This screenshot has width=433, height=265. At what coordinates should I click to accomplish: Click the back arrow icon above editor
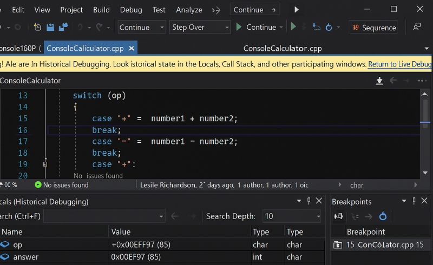pos(393,81)
